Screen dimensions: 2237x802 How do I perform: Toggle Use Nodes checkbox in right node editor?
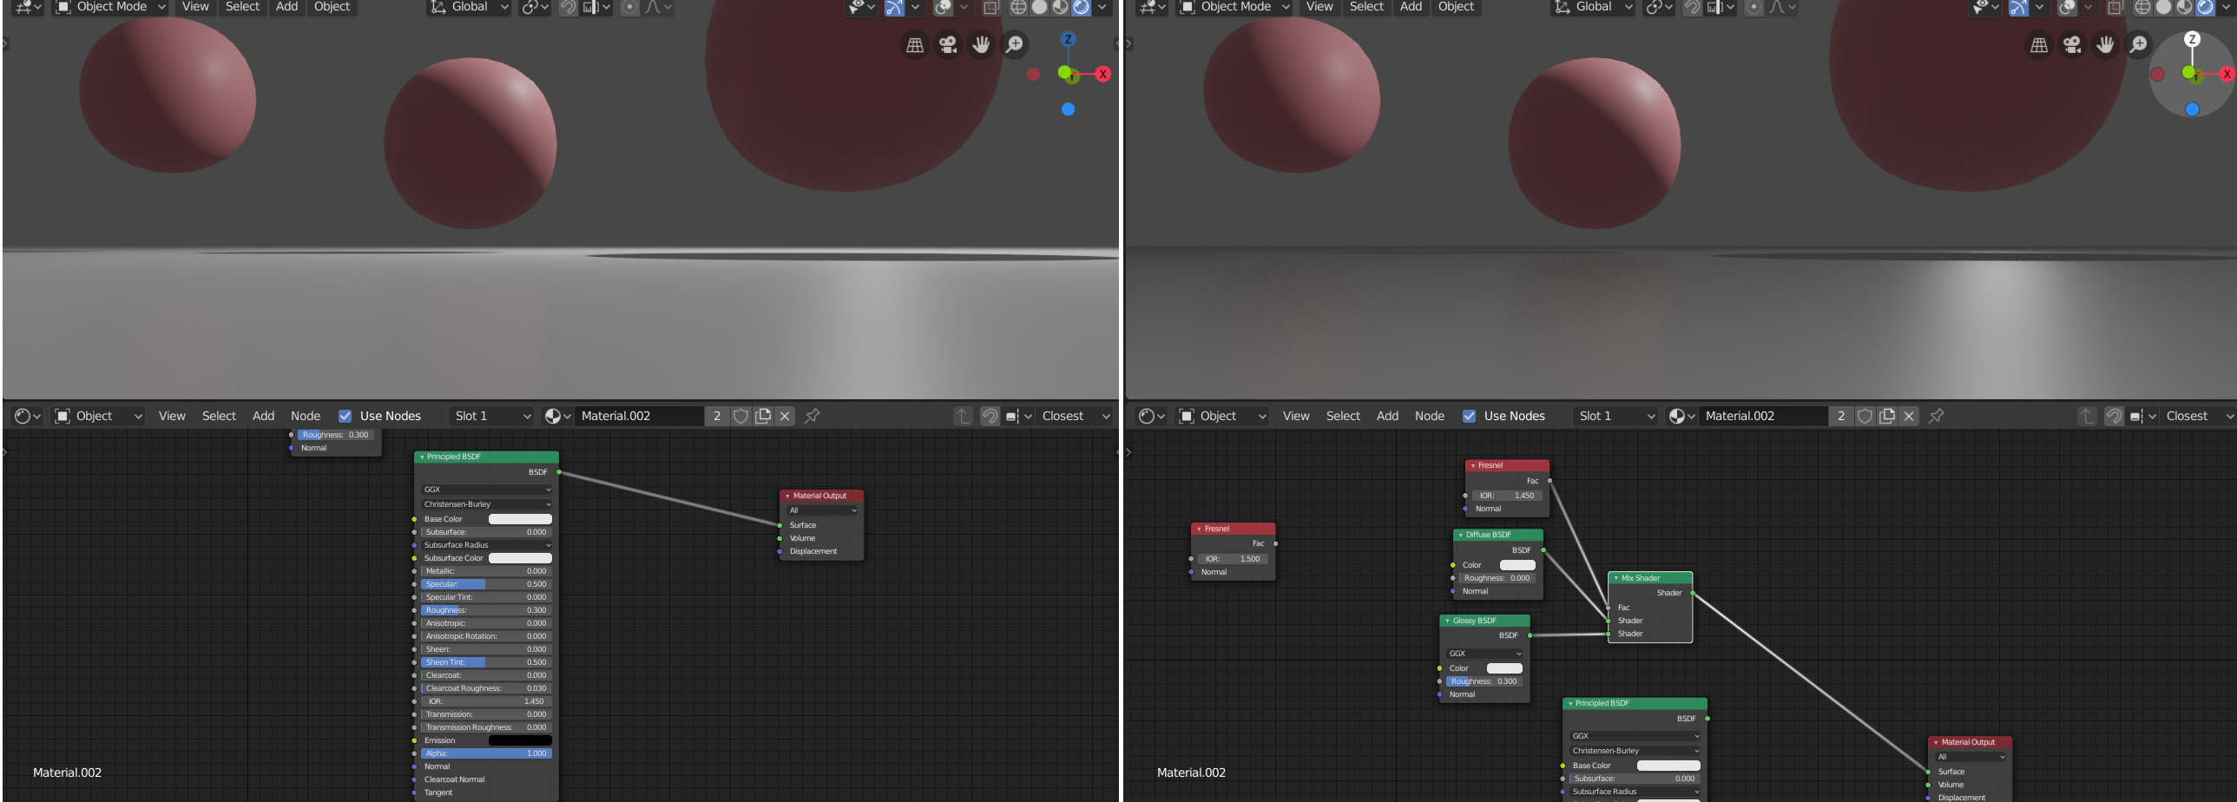[1470, 416]
